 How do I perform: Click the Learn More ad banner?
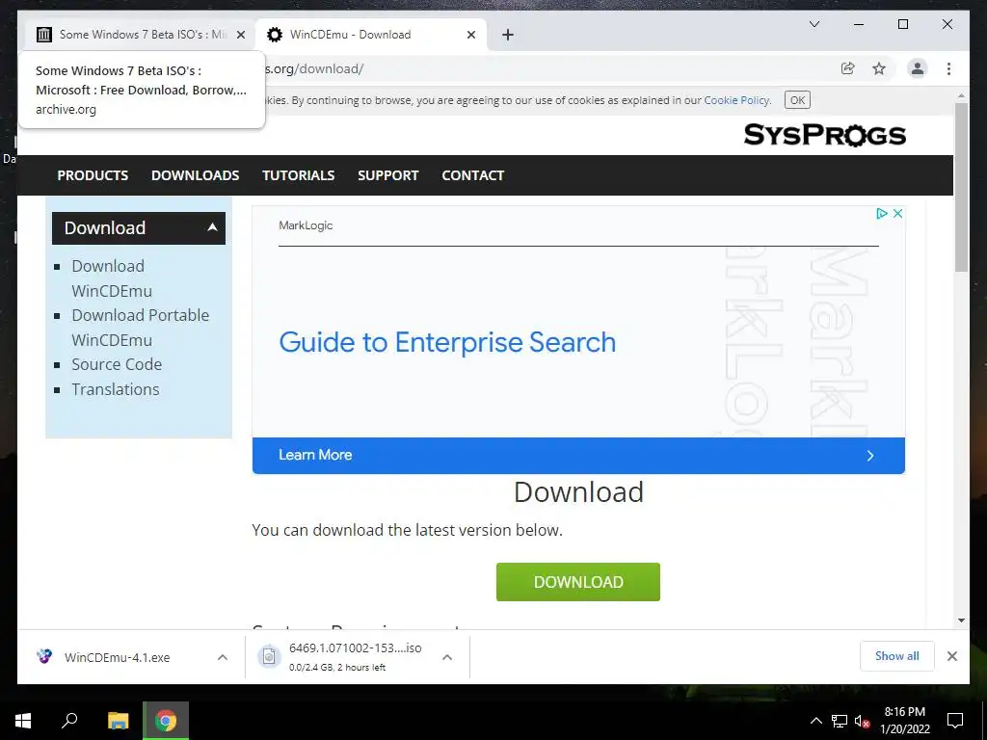tap(578, 456)
